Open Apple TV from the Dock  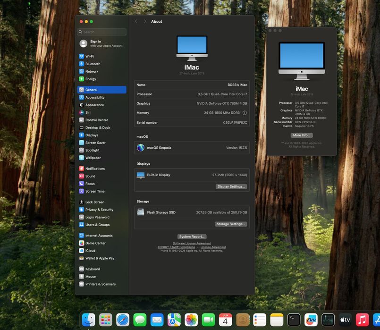[x=345, y=320]
